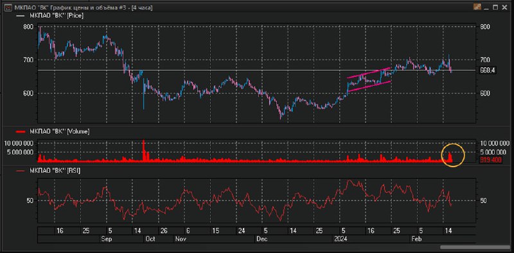Image resolution: width=514 pixels, height=253 pixels.
Task: Click the thin red line swatch of the RSI legend
Action: pos(21,170)
